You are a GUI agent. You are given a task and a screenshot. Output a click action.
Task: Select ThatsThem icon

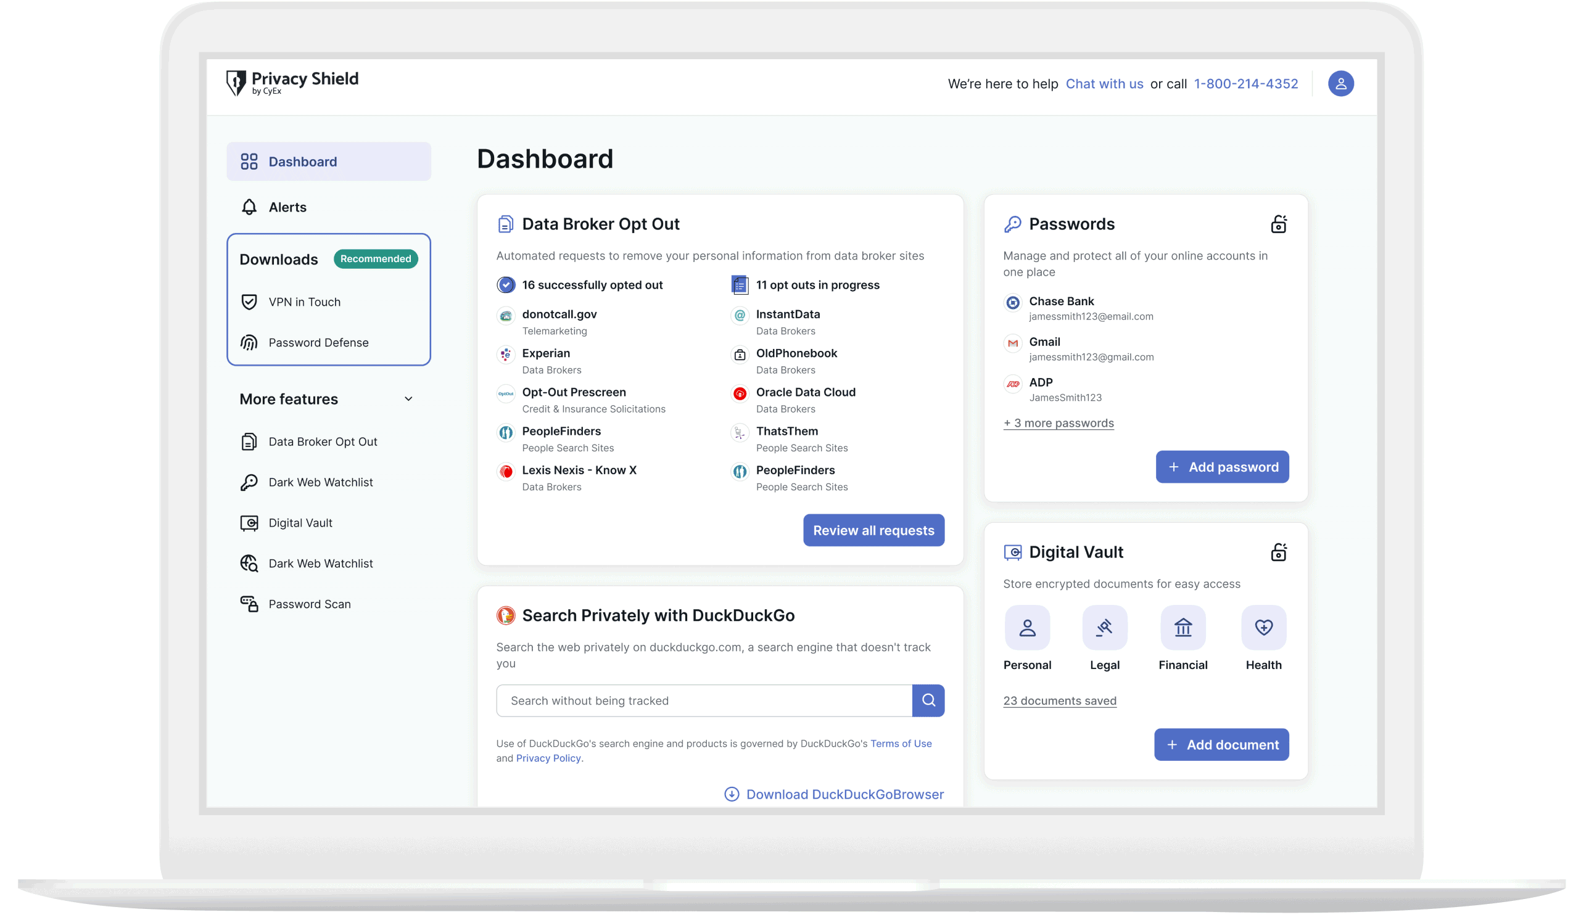tap(740, 432)
